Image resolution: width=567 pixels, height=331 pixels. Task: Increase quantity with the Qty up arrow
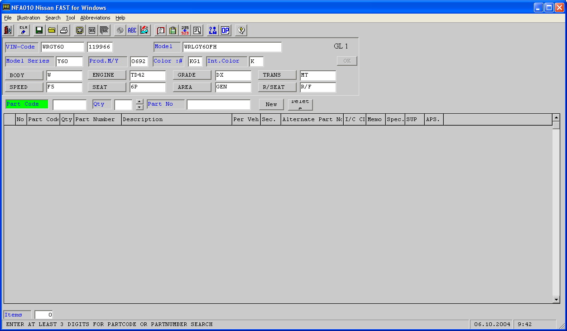pyautogui.click(x=139, y=102)
